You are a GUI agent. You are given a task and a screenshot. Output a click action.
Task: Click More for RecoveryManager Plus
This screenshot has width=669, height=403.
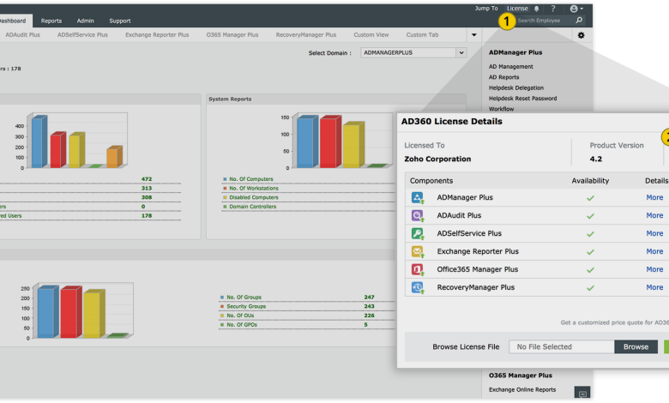[654, 287]
